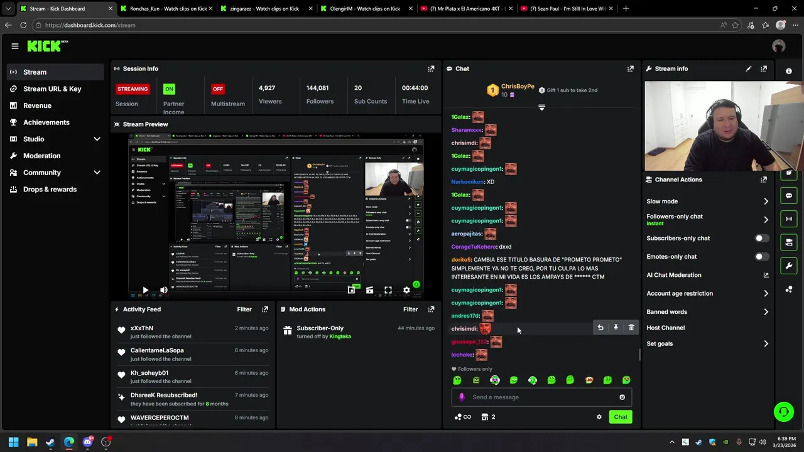The height and width of the screenshot is (452, 804).
Task: Open Kingteka's profile in Mod Actions
Action: coord(340,336)
